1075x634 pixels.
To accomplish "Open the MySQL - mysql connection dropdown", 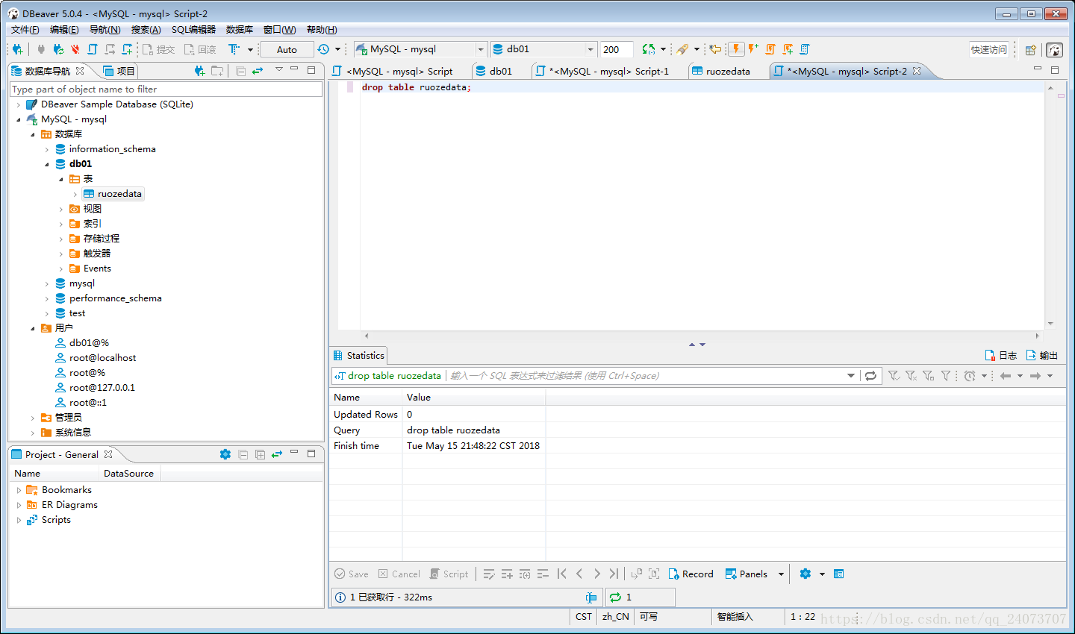I will [481, 49].
